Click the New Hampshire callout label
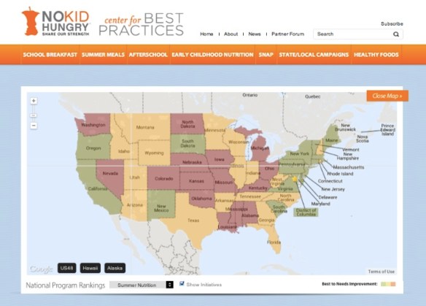 click(x=348, y=156)
